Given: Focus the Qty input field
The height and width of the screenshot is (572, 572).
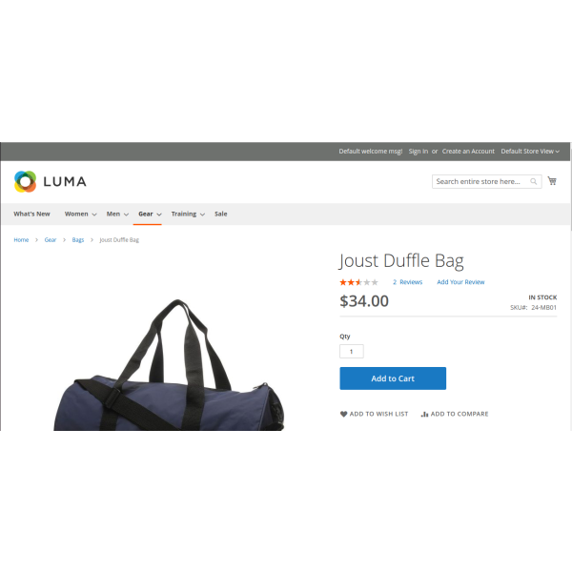Looking at the screenshot, I should [351, 351].
